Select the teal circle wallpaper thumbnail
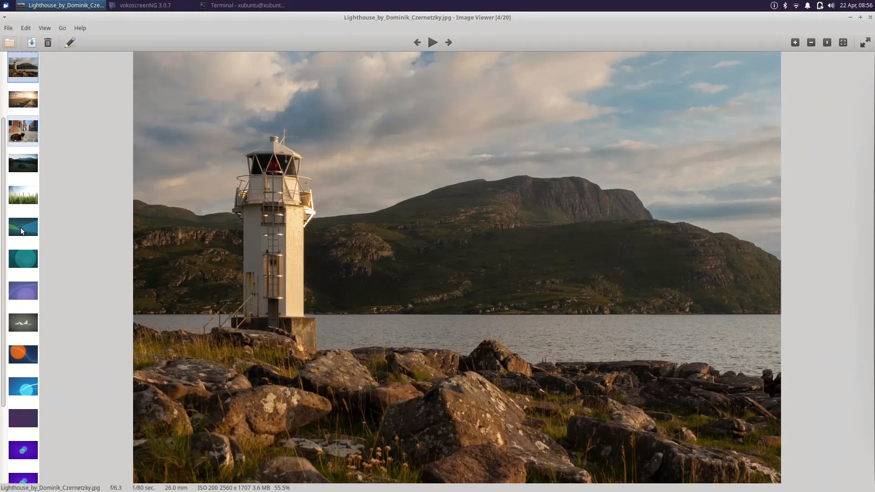Image resolution: width=875 pixels, height=492 pixels. (23, 259)
